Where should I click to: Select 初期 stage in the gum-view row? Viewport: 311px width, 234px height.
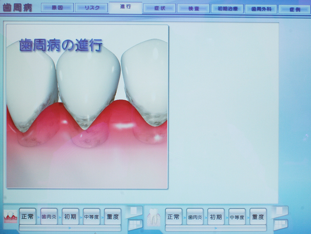click(x=70, y=216)
